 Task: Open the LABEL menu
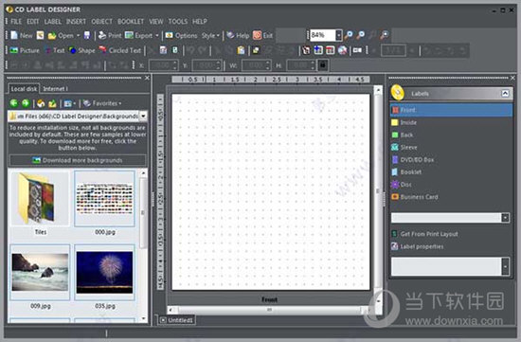pyautogui.click(x=52, y=22)
